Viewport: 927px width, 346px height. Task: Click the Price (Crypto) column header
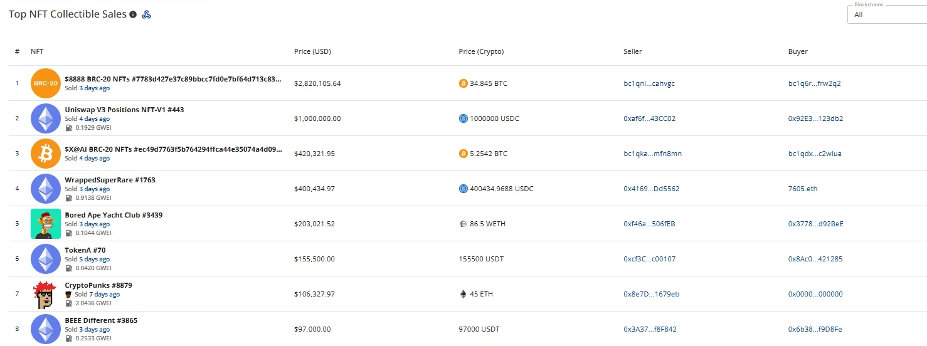point(481,51)
